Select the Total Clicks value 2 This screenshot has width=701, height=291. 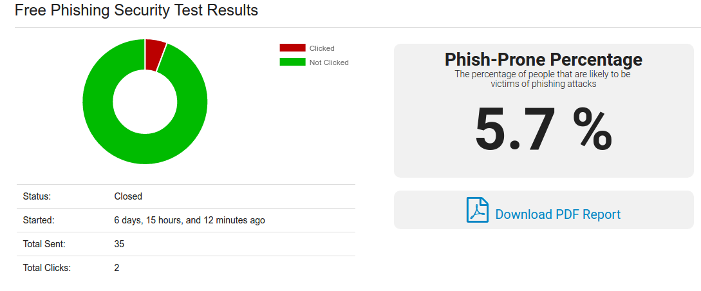click(x=117, y=268)
